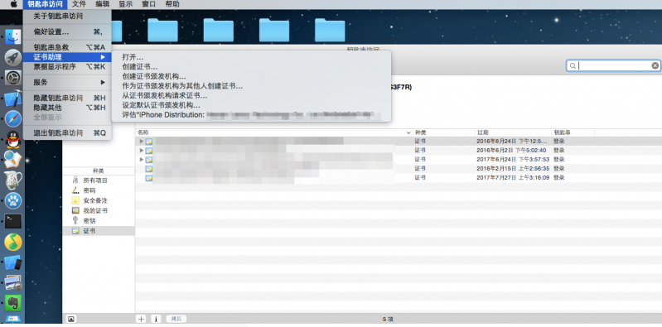Open System Preferences gear in Dock
The image size is (662, 327).
tap(13, 78)
